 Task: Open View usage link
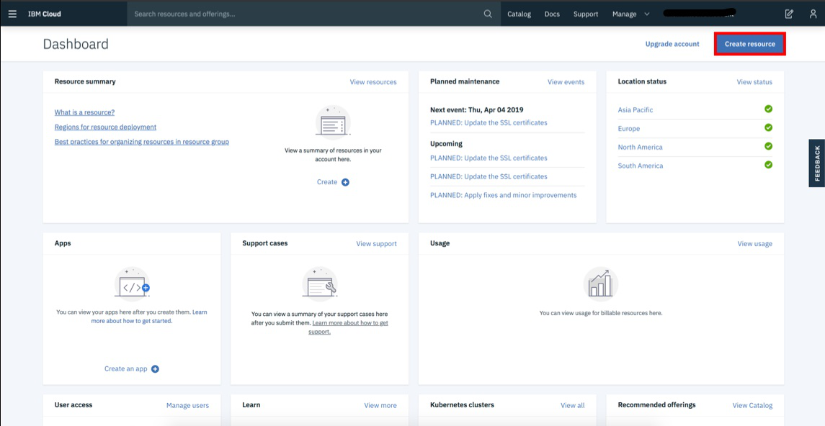tap(754, 244)
